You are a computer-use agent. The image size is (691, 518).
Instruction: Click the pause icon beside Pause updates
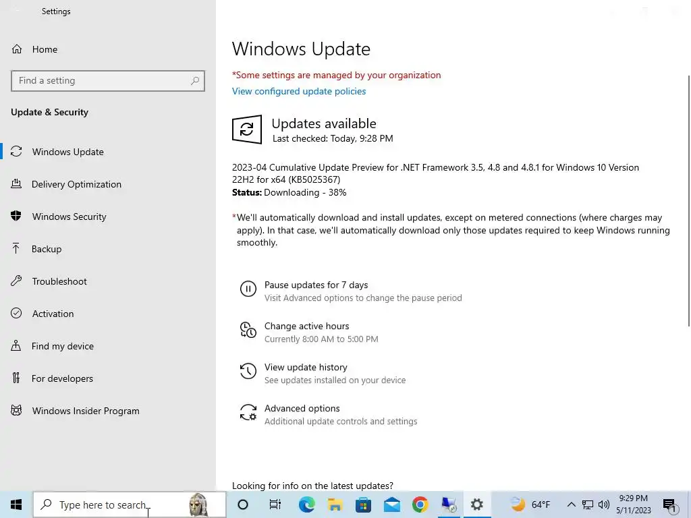click(248, 289)
